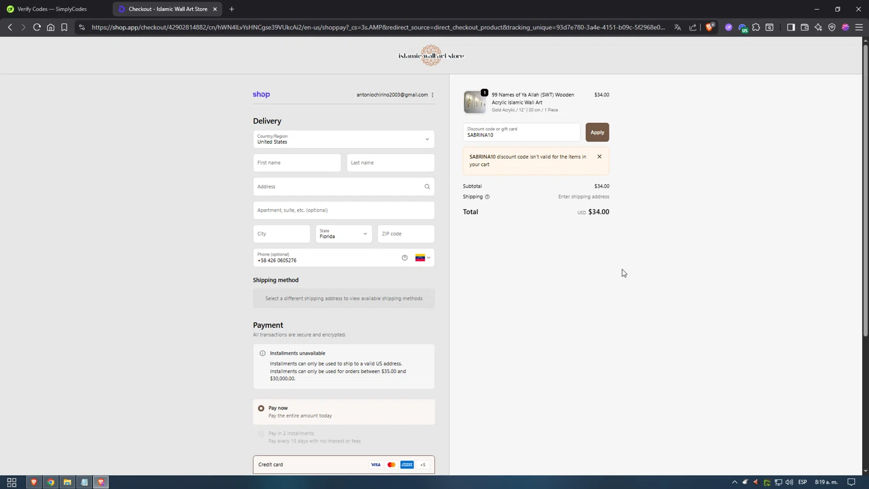869x489 pixels.
Task: Select the Pay now radio option
Action: tap(261, 408)
